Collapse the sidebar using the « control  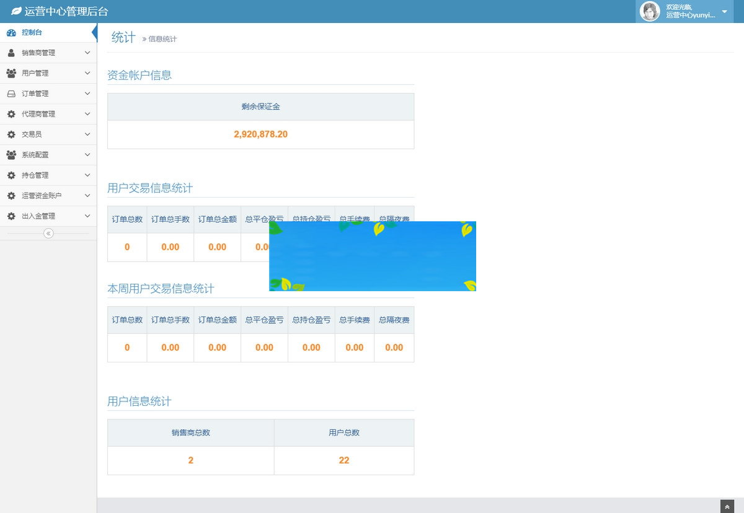(x=48, y=233)
